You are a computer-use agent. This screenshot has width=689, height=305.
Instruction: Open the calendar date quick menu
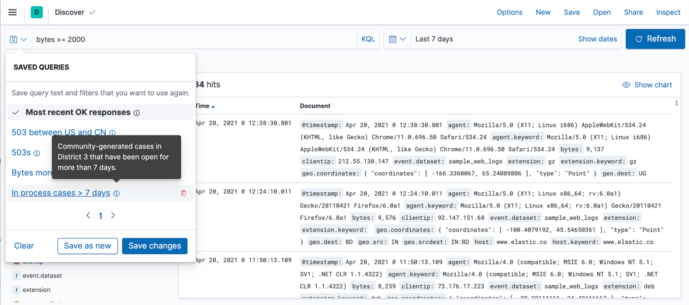coord(397,39)
